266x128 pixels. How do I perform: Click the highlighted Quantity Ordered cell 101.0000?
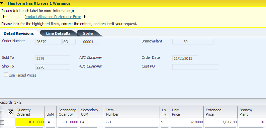tap(29, 122)
